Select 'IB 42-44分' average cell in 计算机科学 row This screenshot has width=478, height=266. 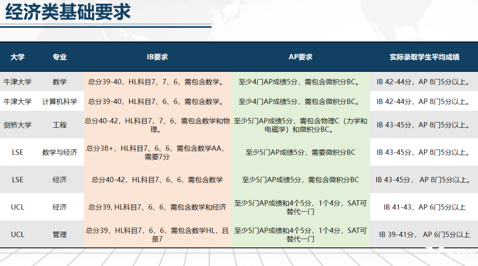(424, 101)
